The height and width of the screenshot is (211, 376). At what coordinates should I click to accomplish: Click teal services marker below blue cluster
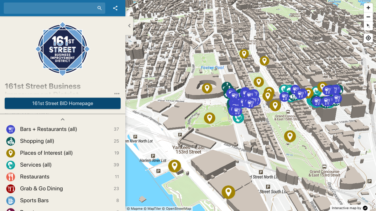238,118
